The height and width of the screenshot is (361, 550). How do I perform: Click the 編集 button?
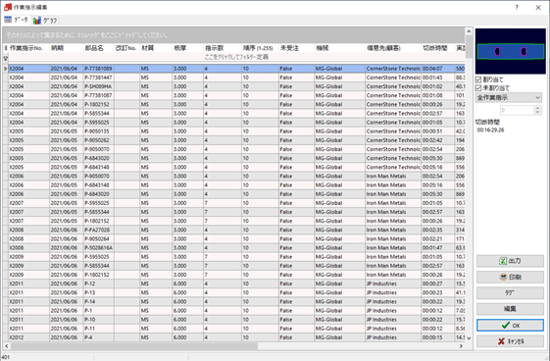pos(510,309)
